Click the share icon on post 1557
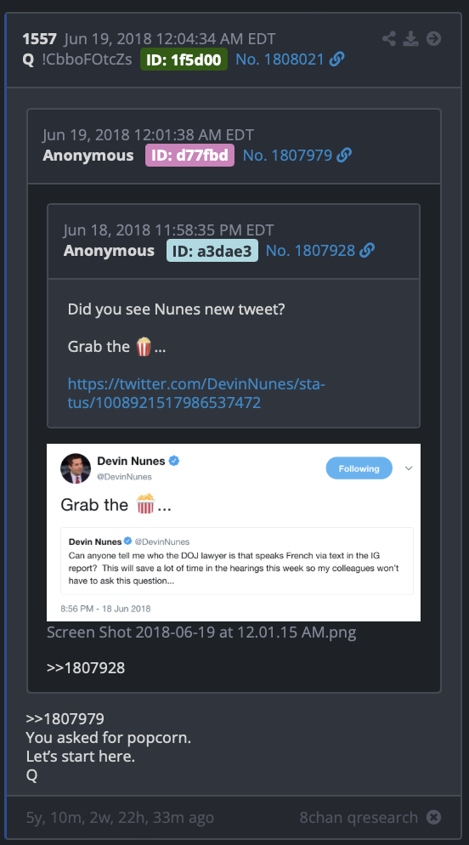The width and height of the screenshot is (469, 845). 389,39
